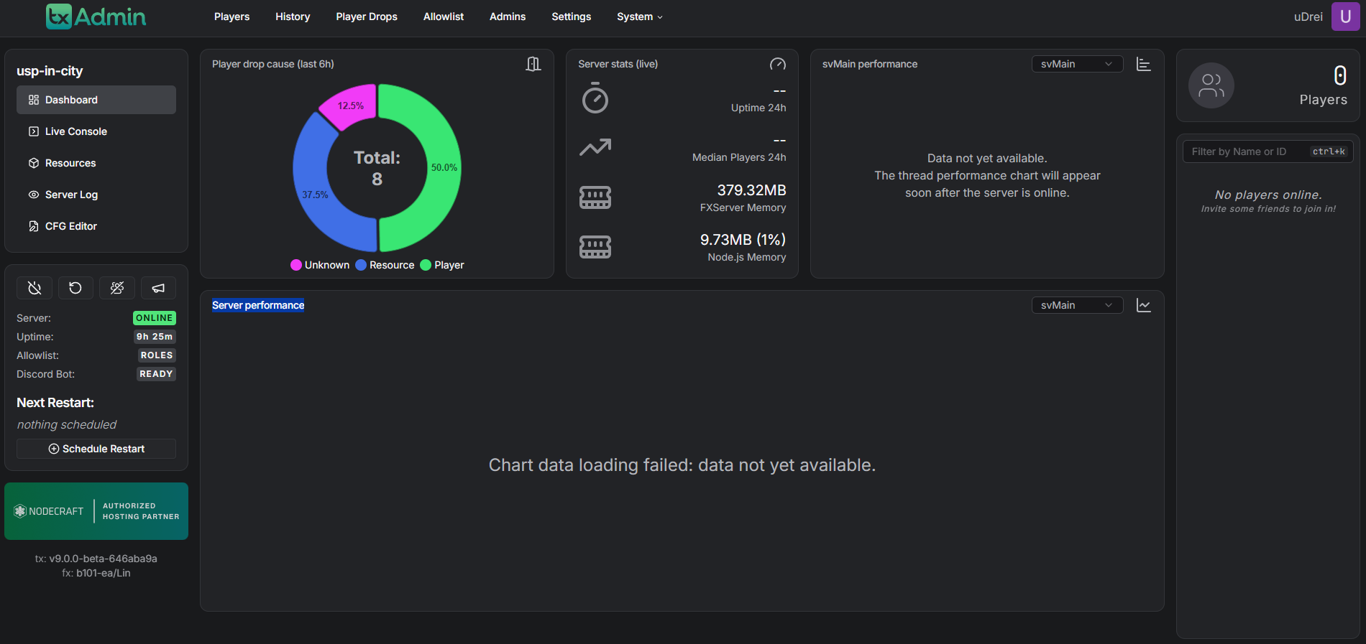This screenshot has height=644, width=1366.
Task: Open the Nodecraft hosting partner banner
Action: [96, 511]
